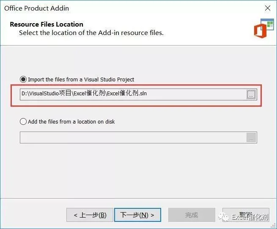
Task: Close the Office Product Addin dialog
Action: coord(267,8)
